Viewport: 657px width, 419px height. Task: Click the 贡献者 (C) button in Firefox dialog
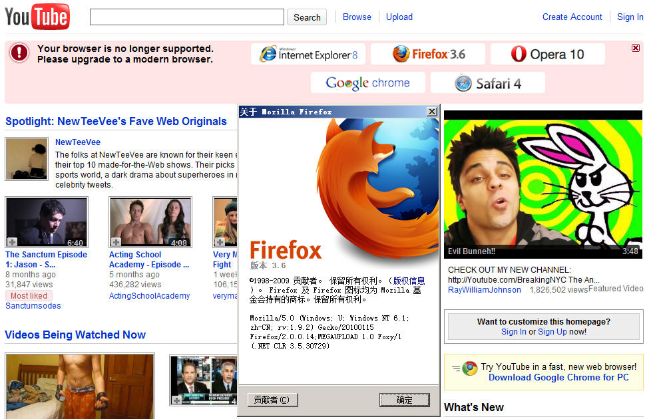[x=272, y=400]
